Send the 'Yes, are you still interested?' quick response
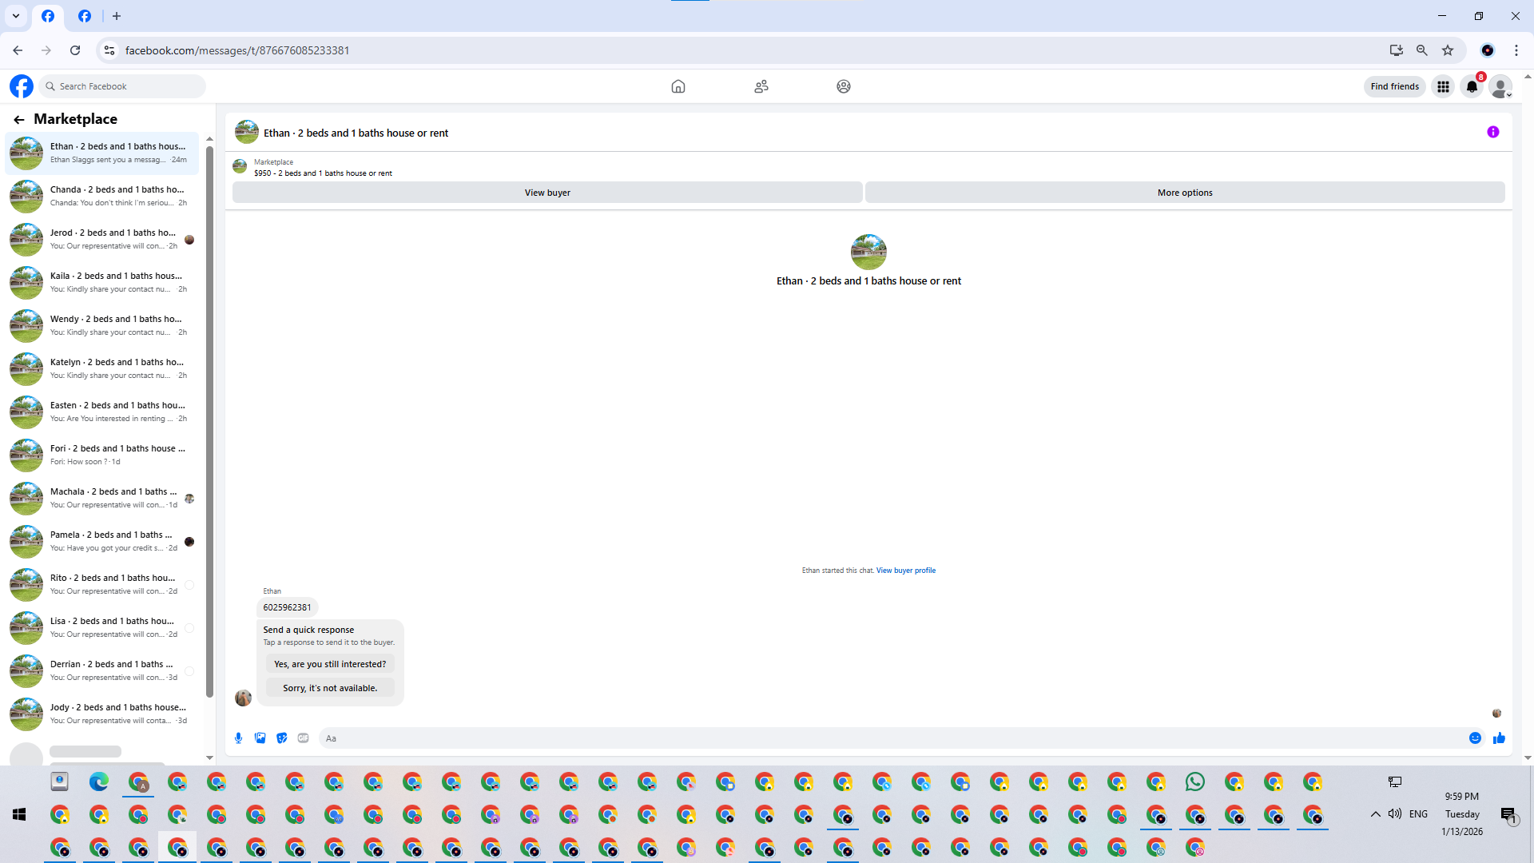 click(329, 664)
